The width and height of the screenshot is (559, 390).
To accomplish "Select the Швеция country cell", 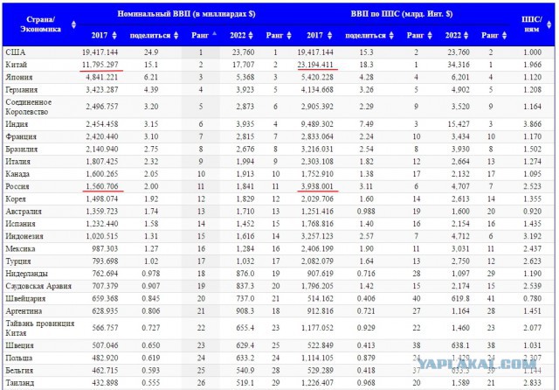I will tap(19, 345).
